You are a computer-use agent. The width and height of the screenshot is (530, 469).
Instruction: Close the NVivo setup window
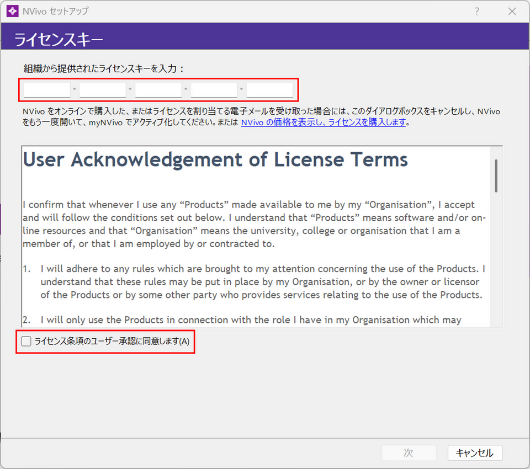pyautogui.click(x=512, y=11)
